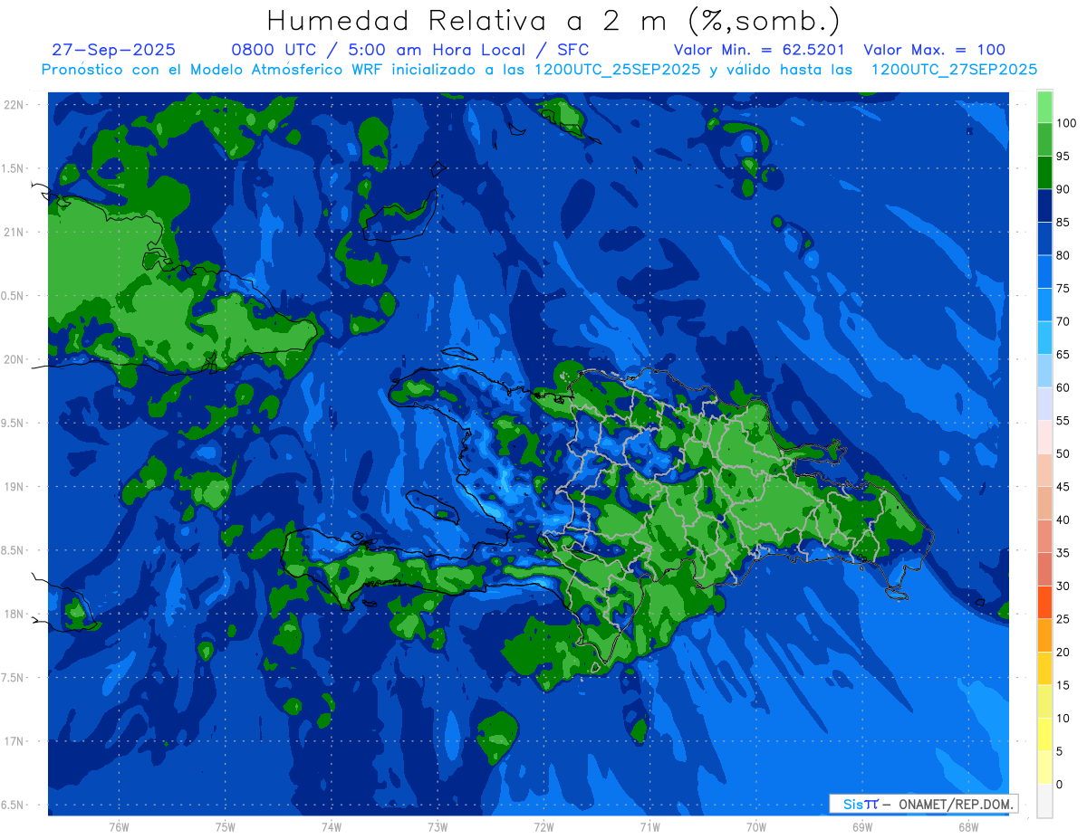1087x839 pixels.
Task: Click the blue legend swatch between 80 and 85
Action: pos(1044,239)
